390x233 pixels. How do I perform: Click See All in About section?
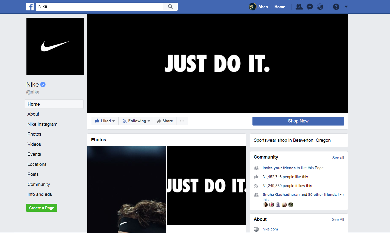[x=338, y=220]
